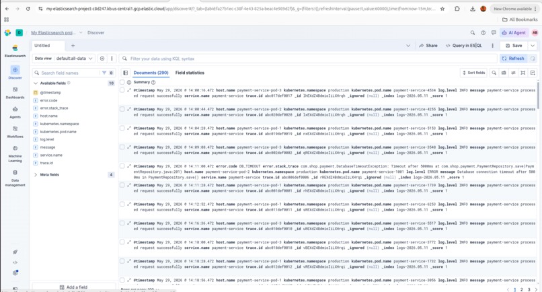Bookmark this page with the star icon
Viewport: 542px width, 292px height.
(442, 9)
